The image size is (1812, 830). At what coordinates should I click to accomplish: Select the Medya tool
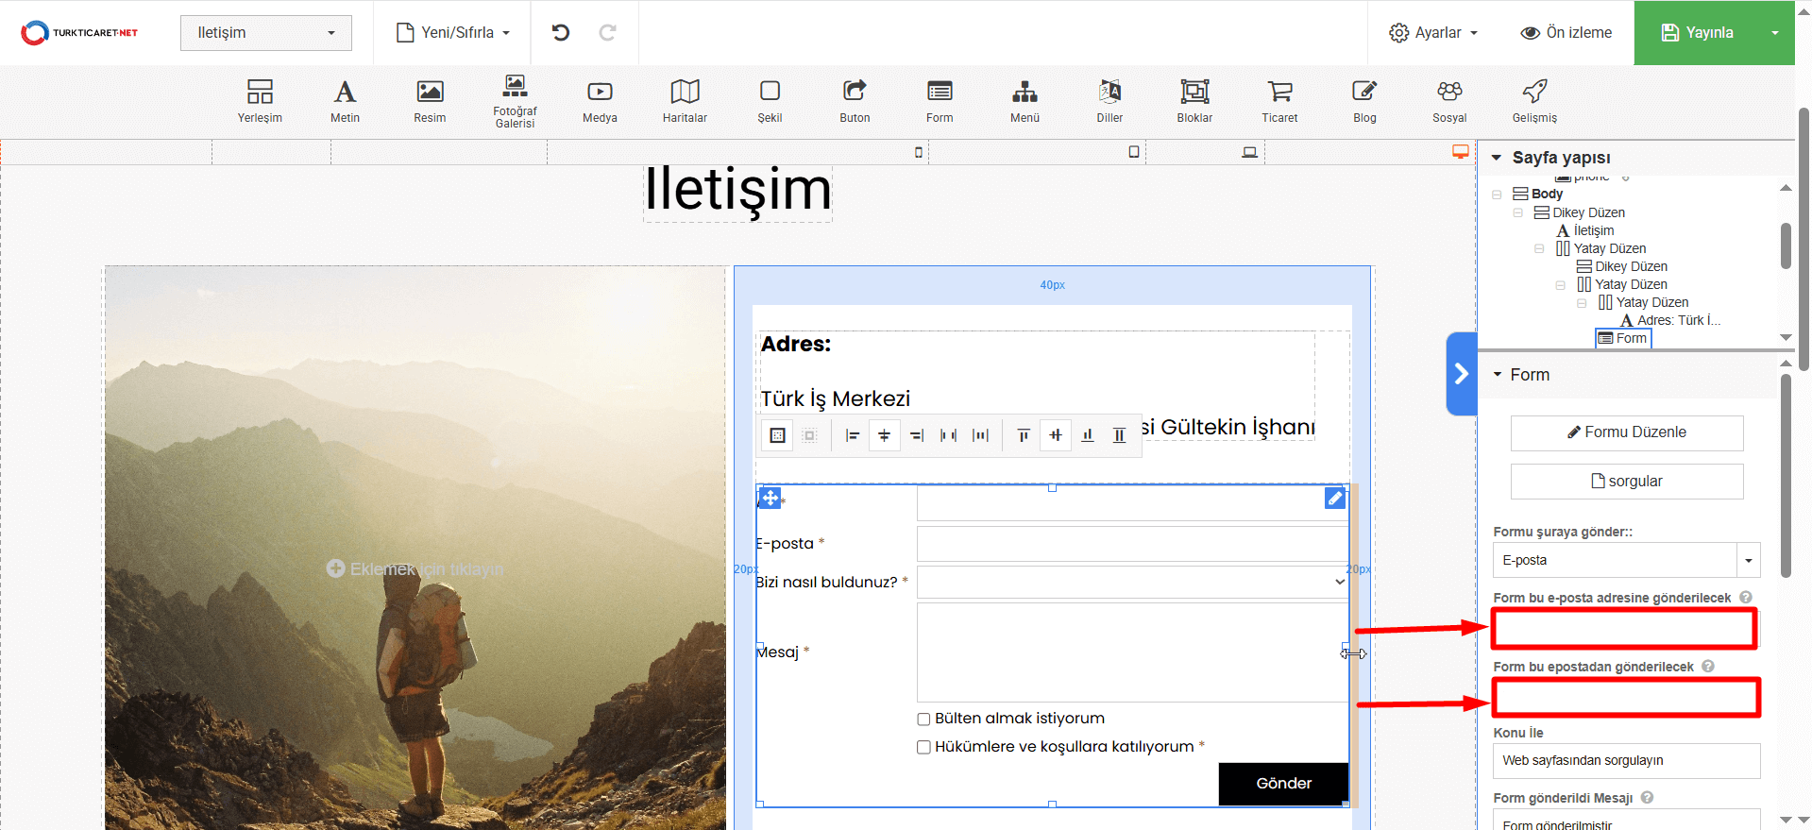(600, 101)
